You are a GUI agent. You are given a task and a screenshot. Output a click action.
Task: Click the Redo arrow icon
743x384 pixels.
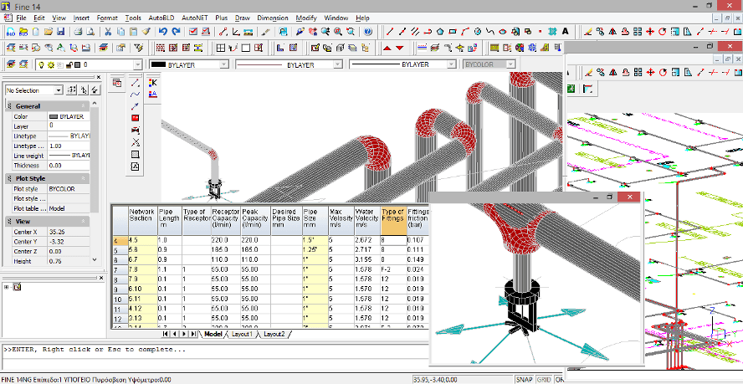point(176,32)
